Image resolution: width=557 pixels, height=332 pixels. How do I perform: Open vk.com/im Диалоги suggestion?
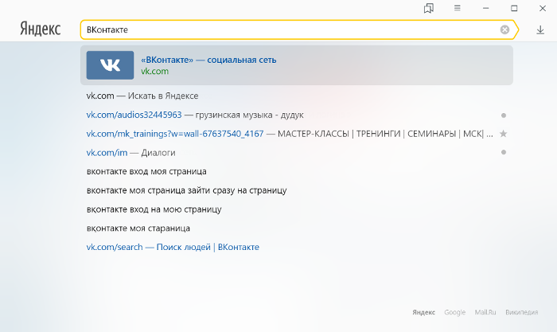pos(130,153)
